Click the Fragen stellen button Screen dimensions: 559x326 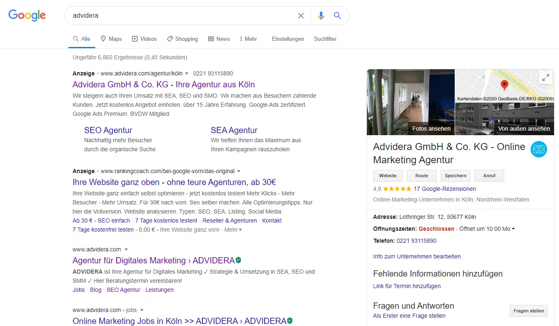pos(529,311)
